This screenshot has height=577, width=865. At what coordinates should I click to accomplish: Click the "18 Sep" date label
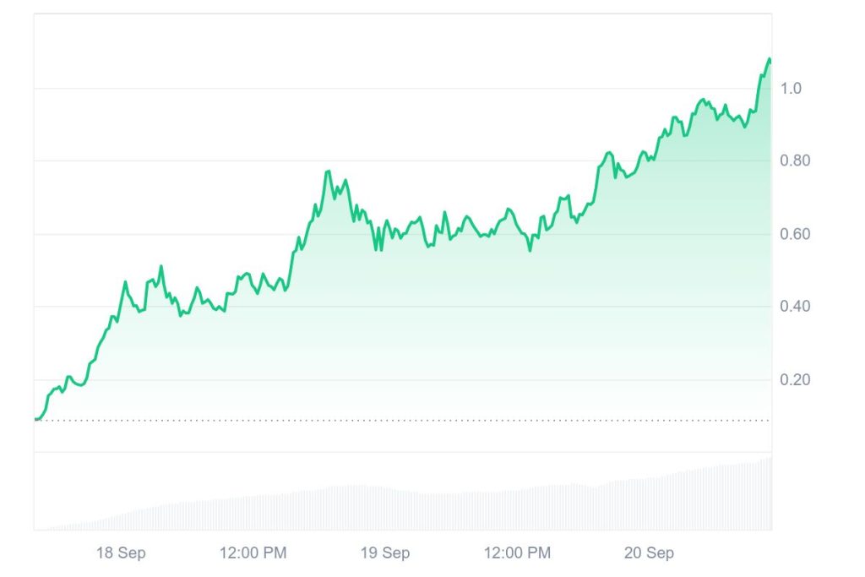point(121,553)
